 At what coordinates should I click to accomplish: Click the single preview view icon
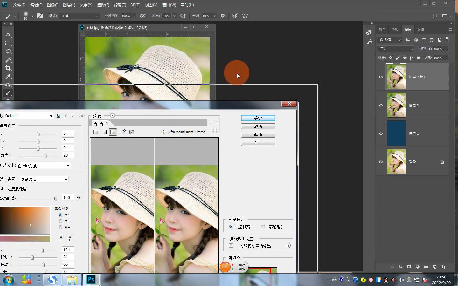95,132
